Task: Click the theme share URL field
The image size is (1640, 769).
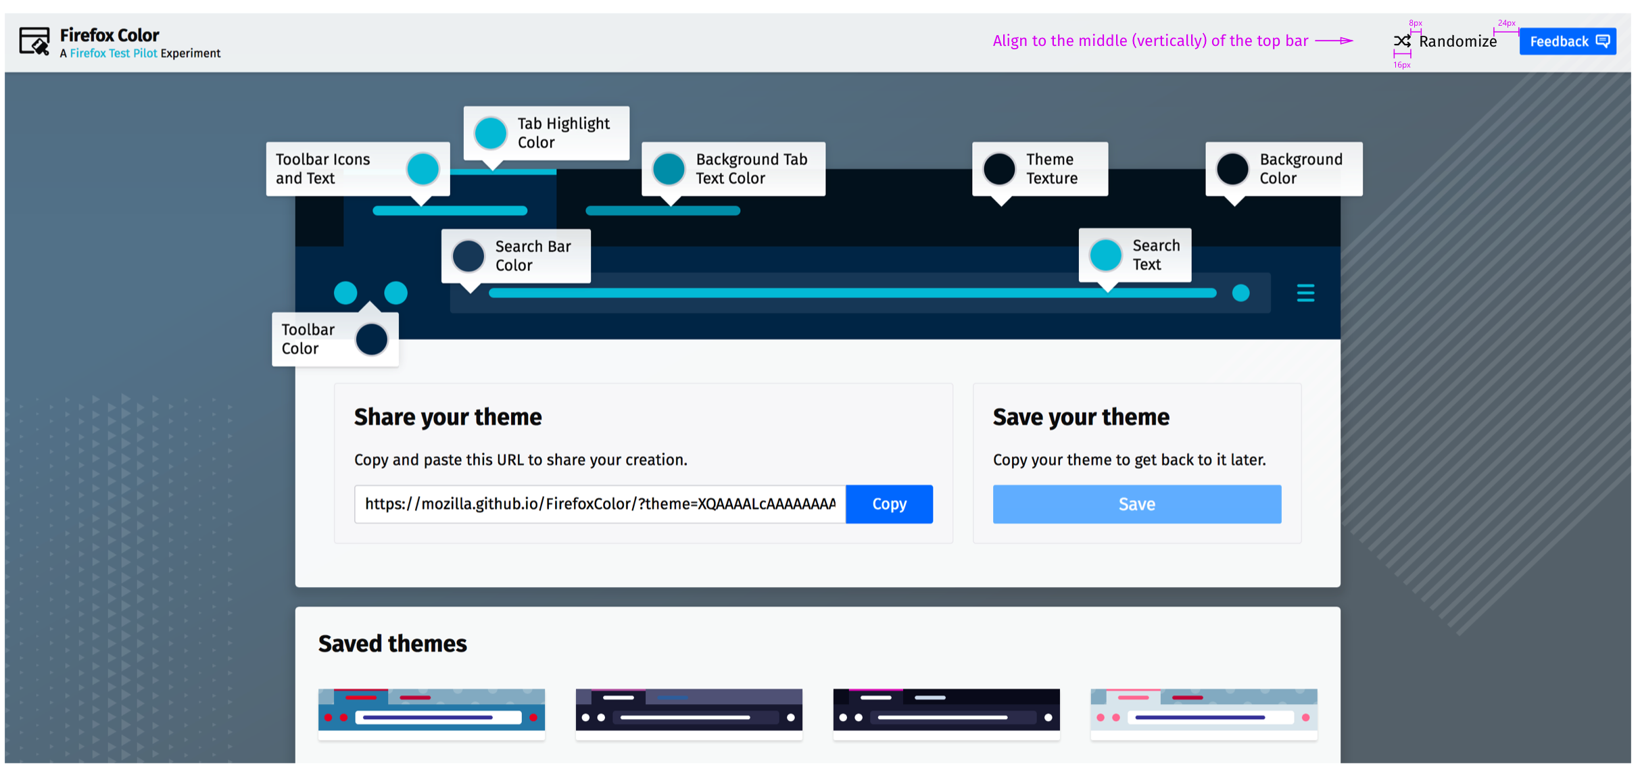Action: [600, 504]
